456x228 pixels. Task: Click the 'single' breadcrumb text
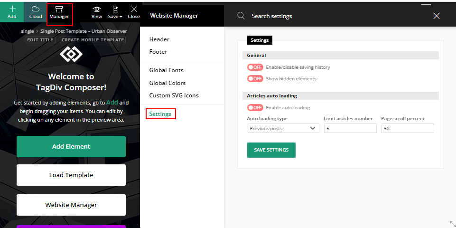pos(28,31)
